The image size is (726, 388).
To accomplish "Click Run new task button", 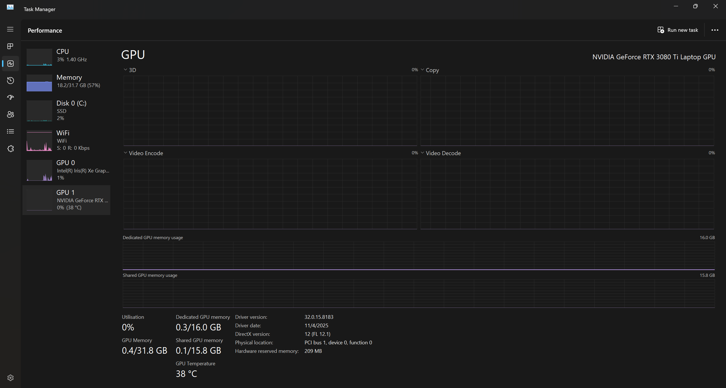I will coord(678,30).
